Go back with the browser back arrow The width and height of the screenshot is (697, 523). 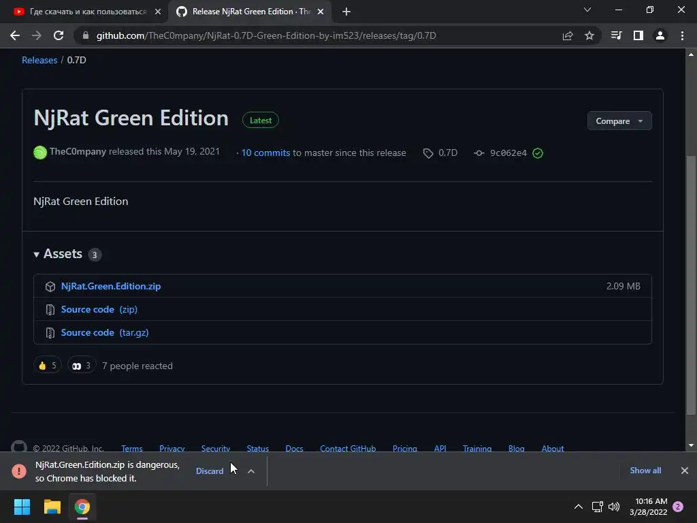15,35
